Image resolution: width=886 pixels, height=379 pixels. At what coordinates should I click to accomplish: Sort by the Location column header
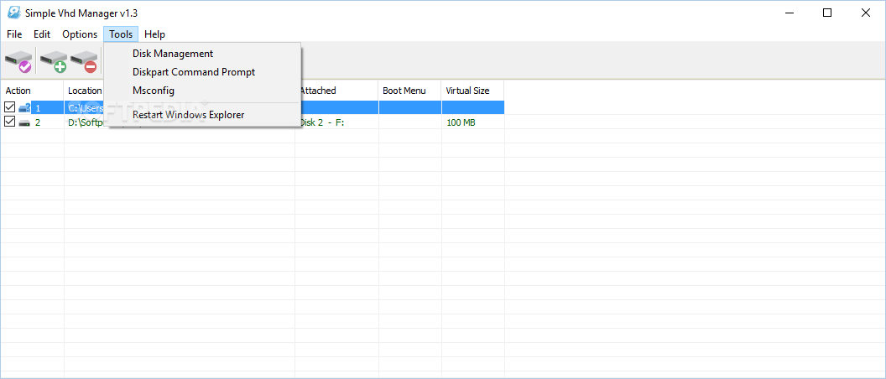point(85,91)
